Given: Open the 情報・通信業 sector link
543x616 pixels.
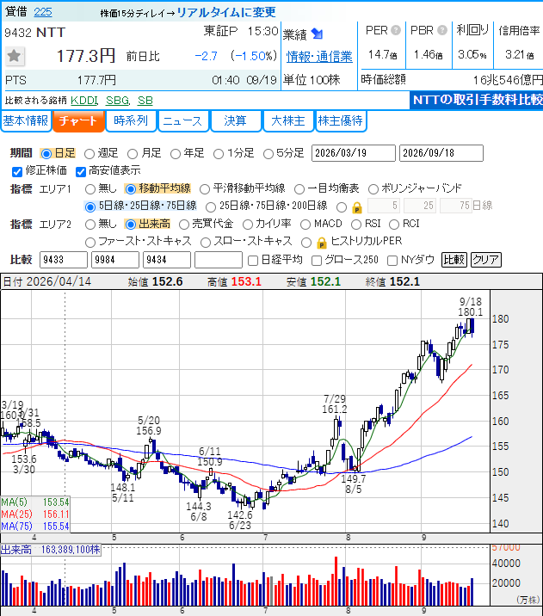Looking at the screenshot, I should 319,57.
